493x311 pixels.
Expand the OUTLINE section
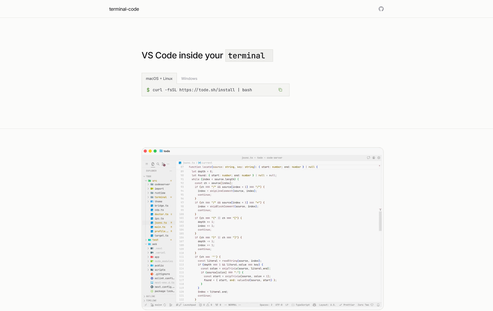(x=145, y=297)
